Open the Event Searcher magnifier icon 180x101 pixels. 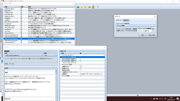(x=85, y=7)
